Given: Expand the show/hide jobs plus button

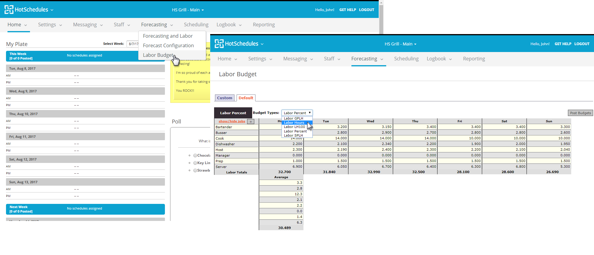Looking at the screenshot, I should pos(251,122).
